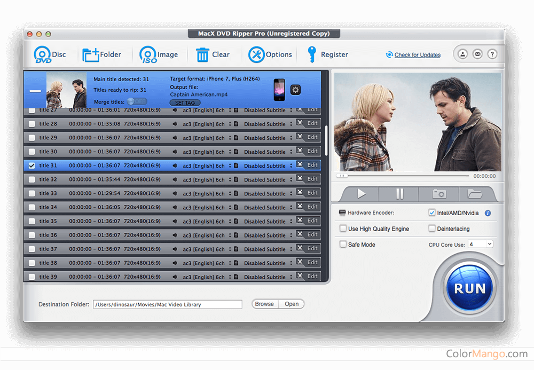Enable Safe Mode checkbox
534x370 pixels.
click(343, 244)
